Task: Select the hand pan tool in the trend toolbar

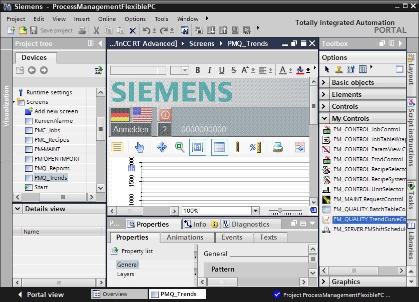Action: point(139,147)
